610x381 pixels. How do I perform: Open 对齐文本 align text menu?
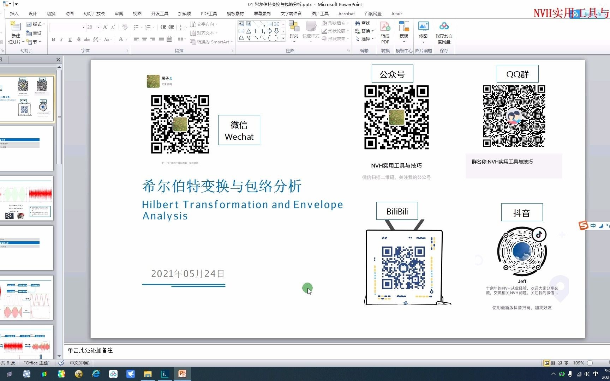pyautogui.click(x=204, y=33)
